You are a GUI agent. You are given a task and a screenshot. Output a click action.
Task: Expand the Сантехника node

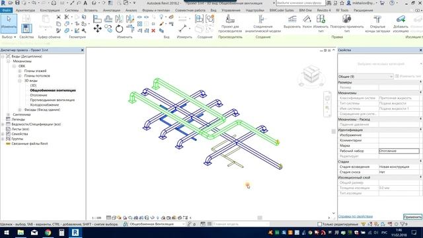(x=8, y=114)
